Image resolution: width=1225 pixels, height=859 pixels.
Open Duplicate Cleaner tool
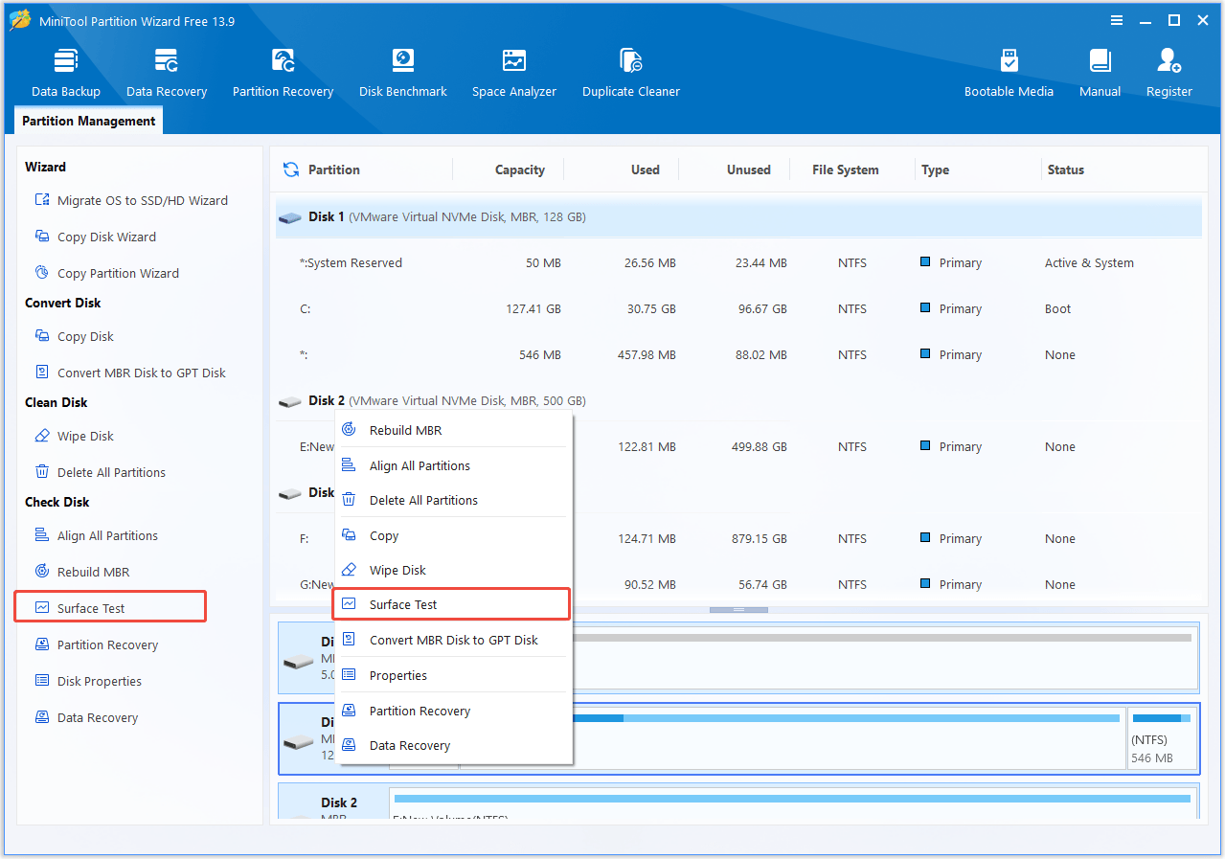tap(631, 74)
